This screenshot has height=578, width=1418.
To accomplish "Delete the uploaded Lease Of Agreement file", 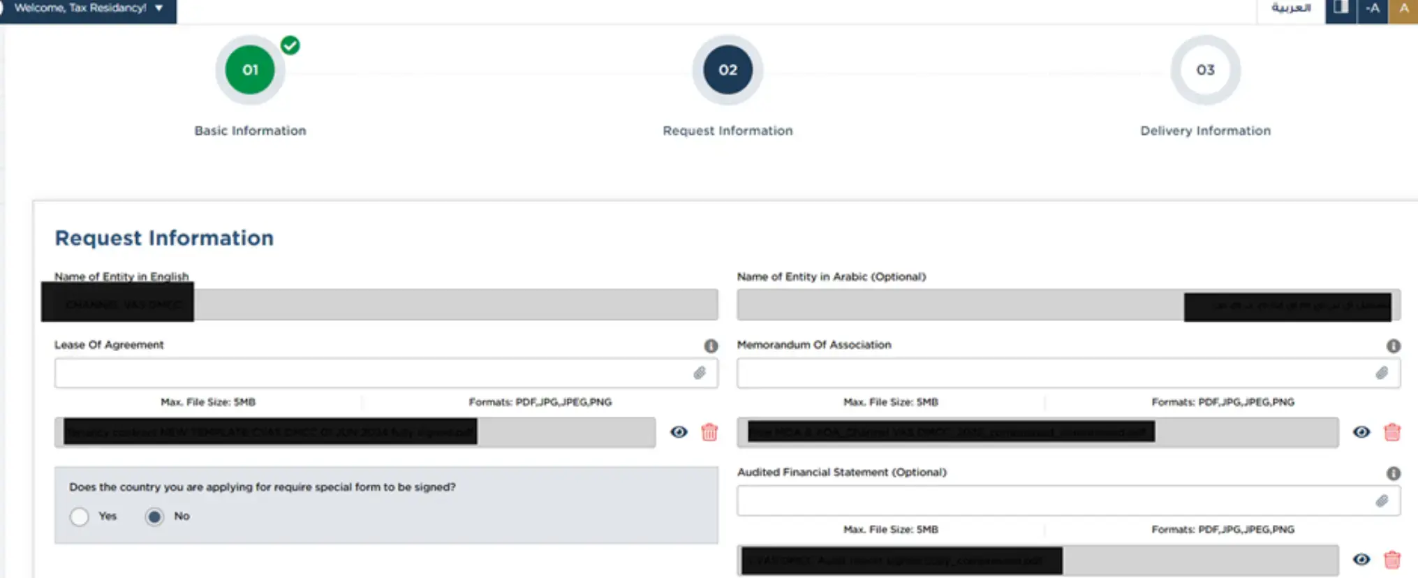I will 709,432.
